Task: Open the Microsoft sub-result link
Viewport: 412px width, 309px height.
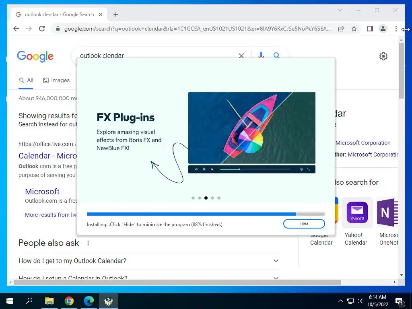Action: pyautogui.click(x=42, y=192)
